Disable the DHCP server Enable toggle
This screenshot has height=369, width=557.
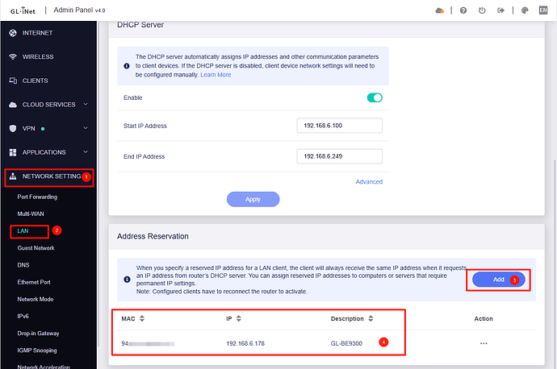pyautogui.click(x=374, y=97)
